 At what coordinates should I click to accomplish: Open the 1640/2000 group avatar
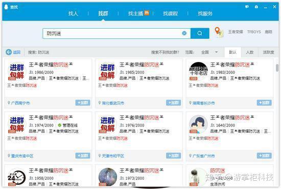click(x=198, y=124)
